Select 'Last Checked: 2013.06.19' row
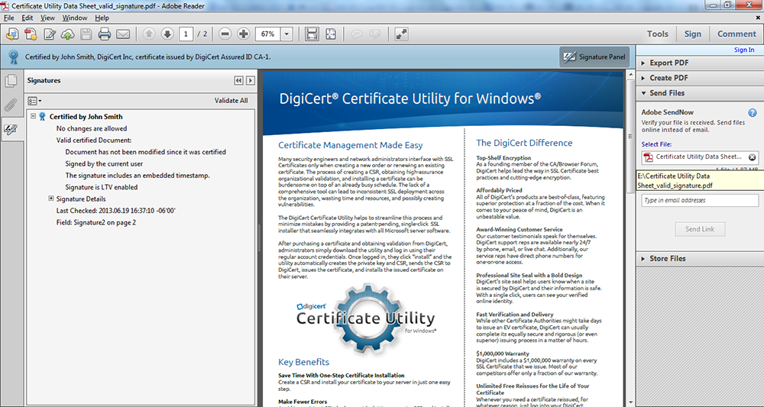Image resolution: width=764 pixels, height=407 pixels. [x=116, y=211]
